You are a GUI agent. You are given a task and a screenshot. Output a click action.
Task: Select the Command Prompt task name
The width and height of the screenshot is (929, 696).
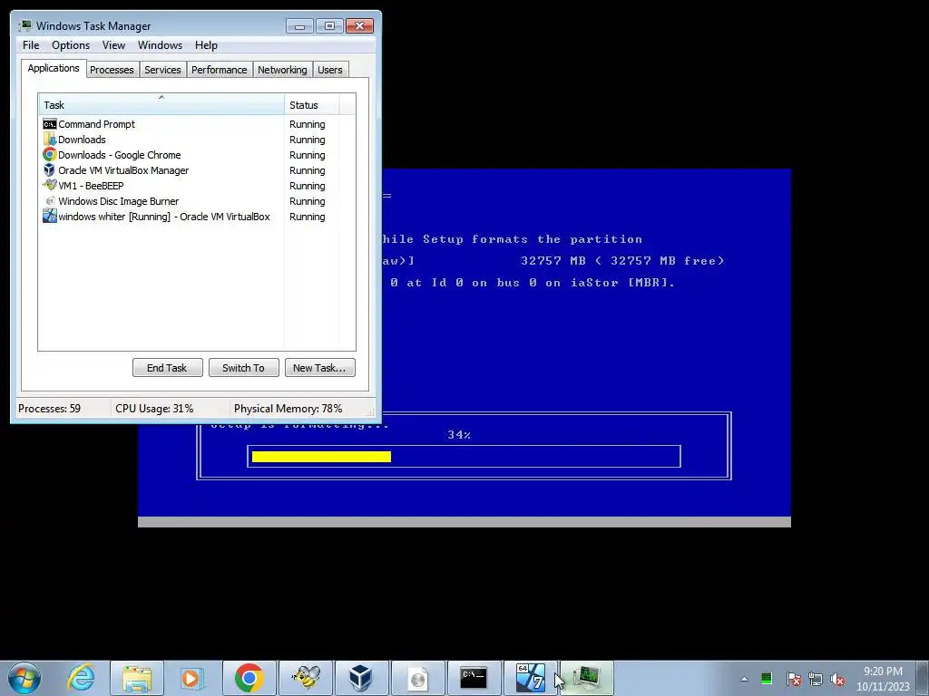(x=96, y=124)
